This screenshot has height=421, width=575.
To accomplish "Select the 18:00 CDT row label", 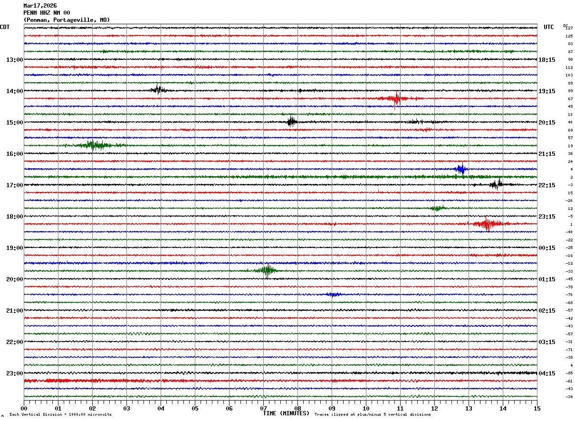I will [14, 217].
